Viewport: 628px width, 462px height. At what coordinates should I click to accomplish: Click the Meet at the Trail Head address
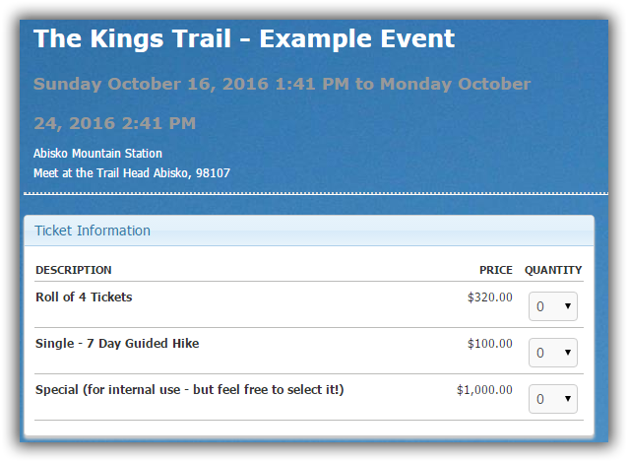click(132, 173)
